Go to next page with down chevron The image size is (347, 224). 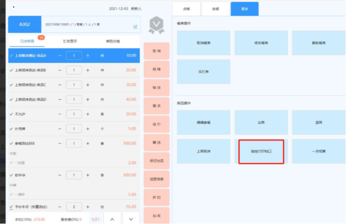(x=131, y=219)
